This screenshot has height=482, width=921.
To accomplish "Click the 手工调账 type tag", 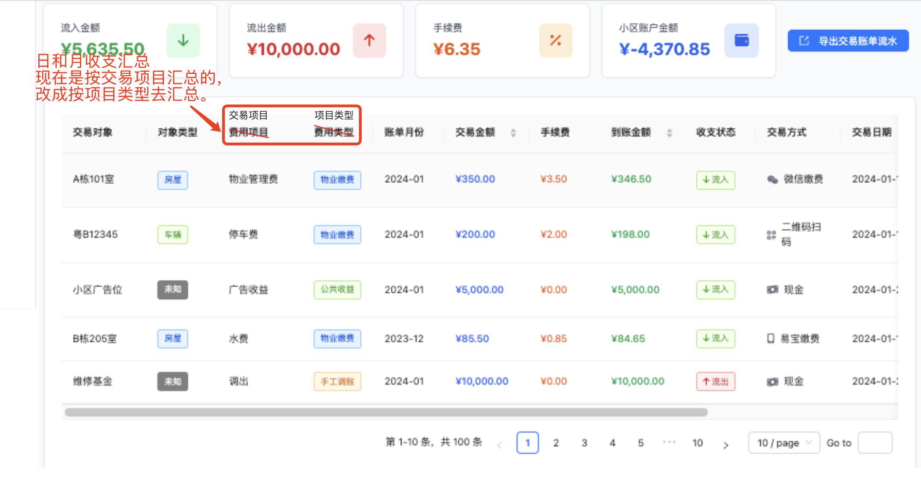I will point(337,382).
